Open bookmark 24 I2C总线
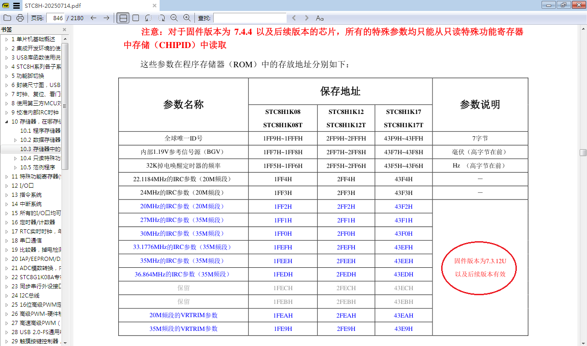Screen dimensions: 587x346 pos(26,296)
